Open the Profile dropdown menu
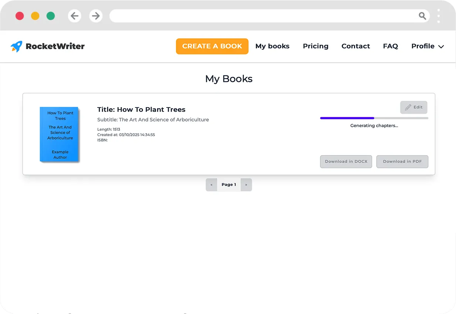Viewport: 456px width, 314px height. [428, 46]
